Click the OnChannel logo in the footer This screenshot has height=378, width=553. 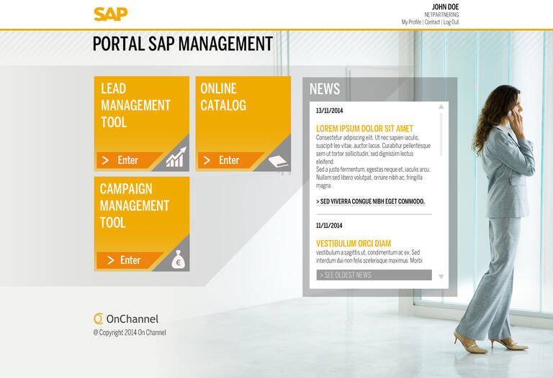(126, 318)
